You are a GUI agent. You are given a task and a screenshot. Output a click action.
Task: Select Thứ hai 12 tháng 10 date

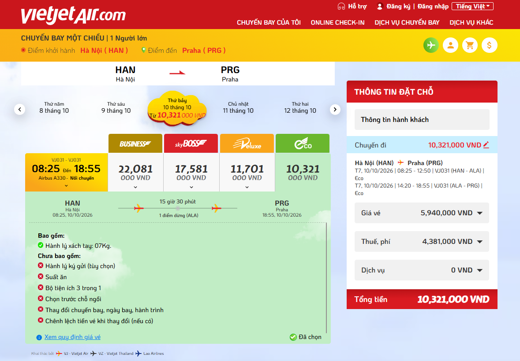click(x=300, y=108)
